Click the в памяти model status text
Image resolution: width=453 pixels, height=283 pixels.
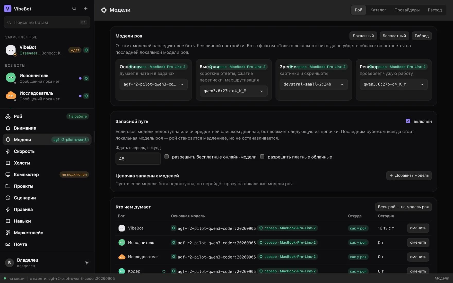(x=72, y=278)
